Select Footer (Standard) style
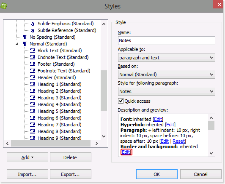Image resolution: width=225 pixels, height=184 pixels. (56, 64)
